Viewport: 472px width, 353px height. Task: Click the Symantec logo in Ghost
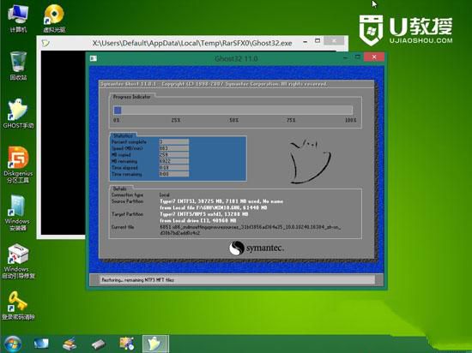257,248
